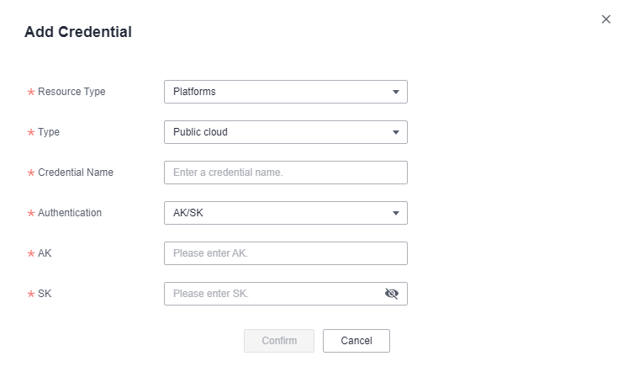The image size is (623, 372).
Task: Click the Public cloud dropdown arrow
Action: [x=396, y=132]
